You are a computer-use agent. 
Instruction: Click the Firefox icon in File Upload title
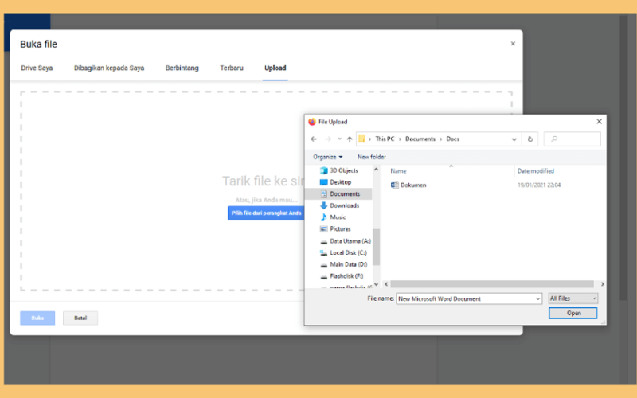pos(312,122)
